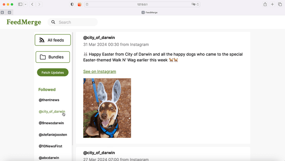Click the search magnifier icon

point(54,22)
